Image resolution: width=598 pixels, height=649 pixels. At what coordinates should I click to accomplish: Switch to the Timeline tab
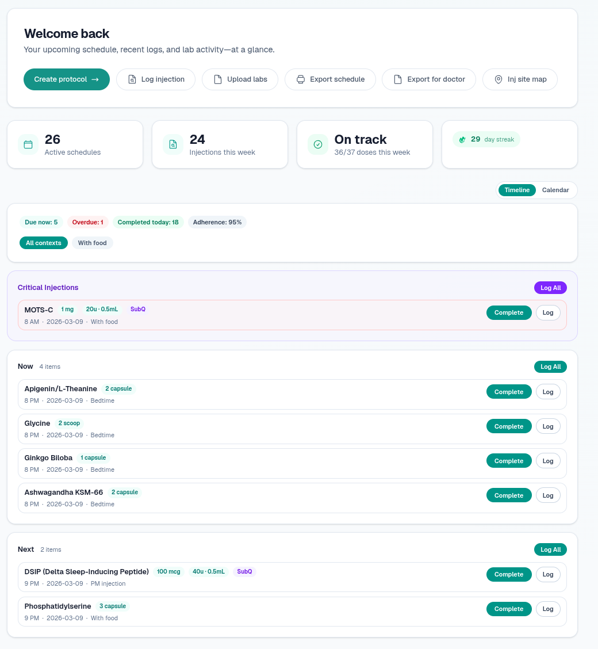517,190
